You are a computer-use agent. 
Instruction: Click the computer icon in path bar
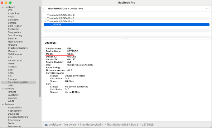(x=46, y=125)
